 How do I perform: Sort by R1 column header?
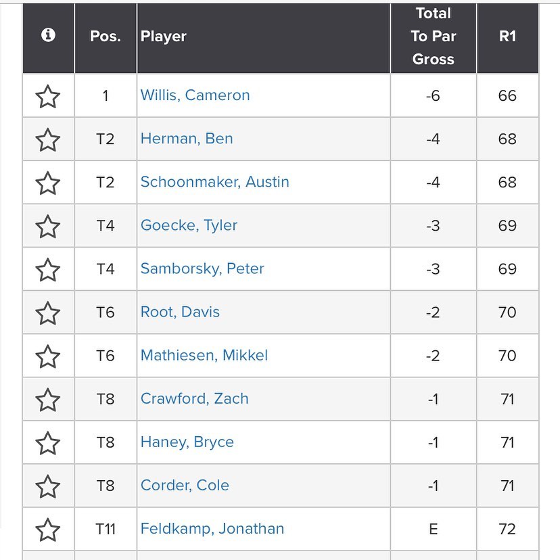point(507,37)
